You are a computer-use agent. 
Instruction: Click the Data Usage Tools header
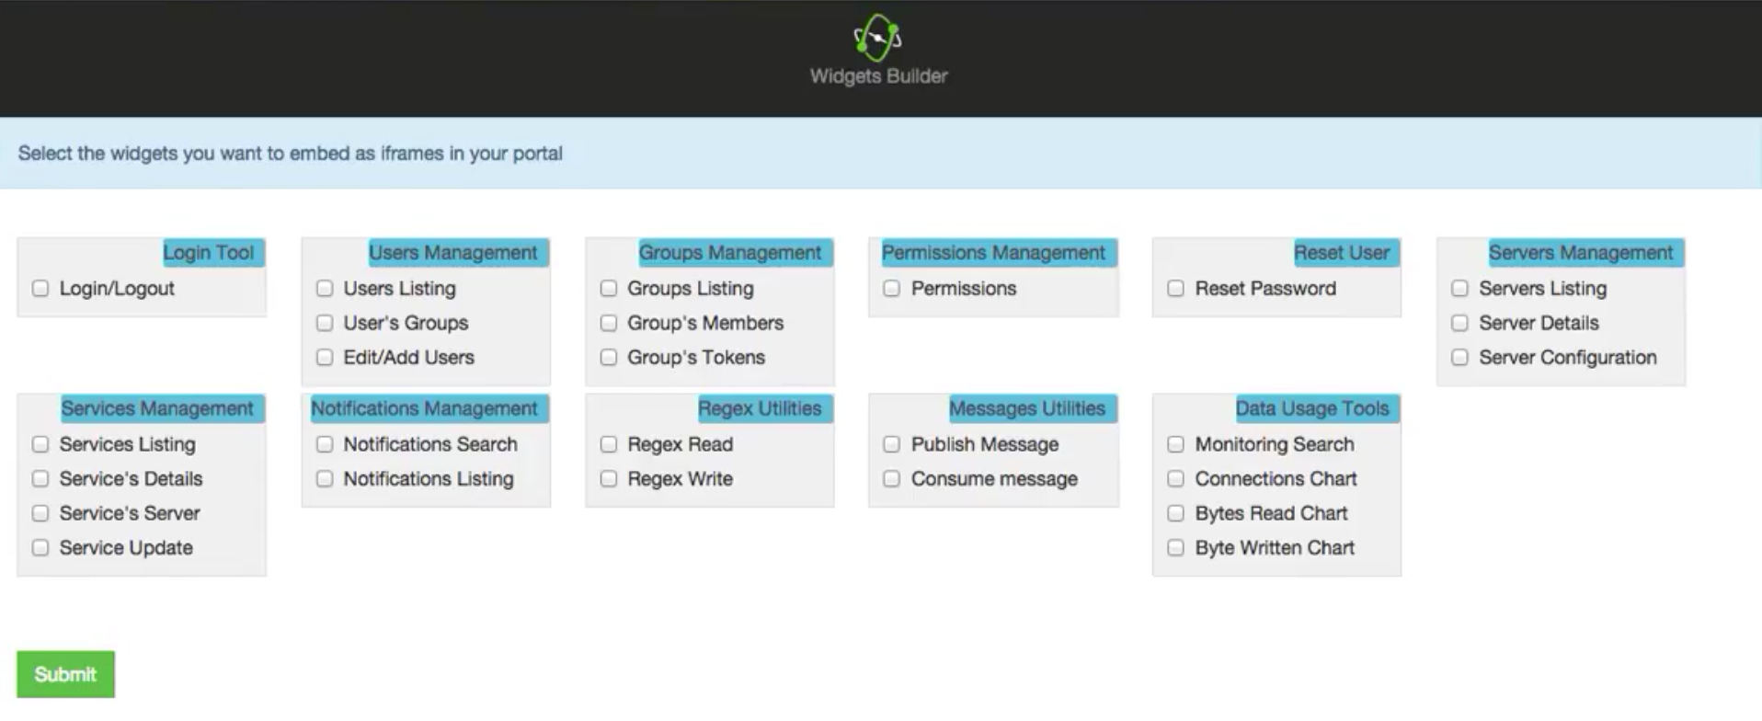[x=1312, y=408]
